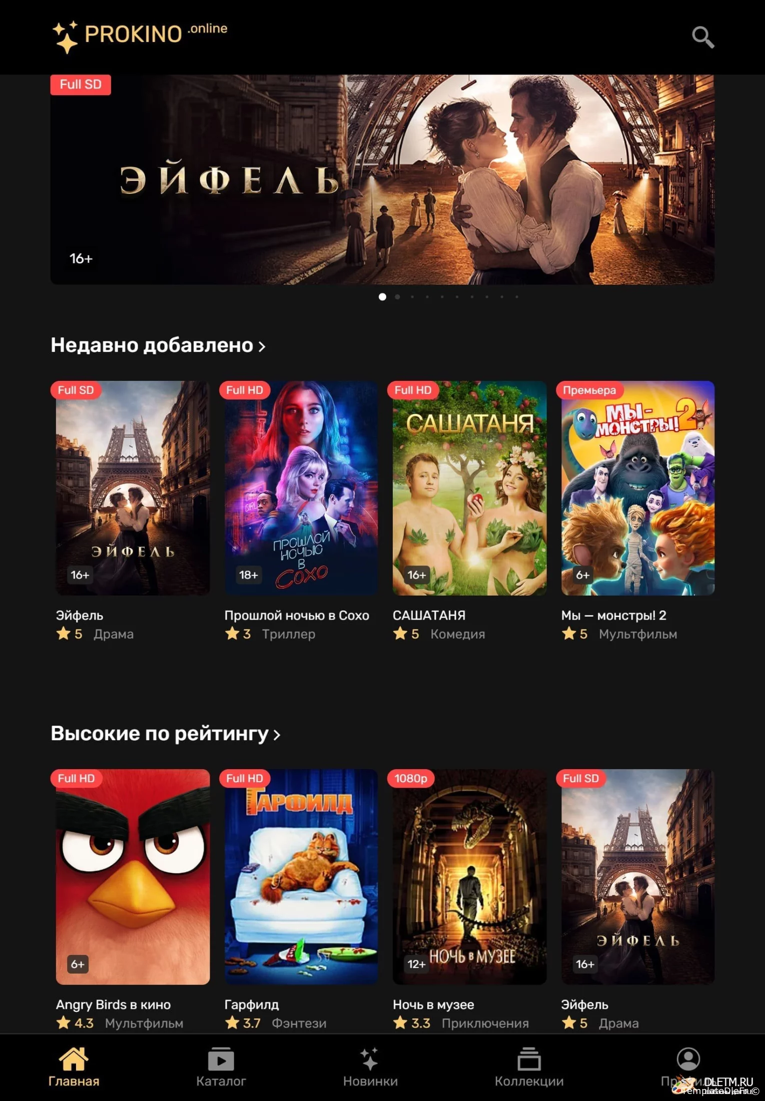Screen dimensions: 765x1101
Task: Switch to the second carousel dot
Action: tap(397, 297)
